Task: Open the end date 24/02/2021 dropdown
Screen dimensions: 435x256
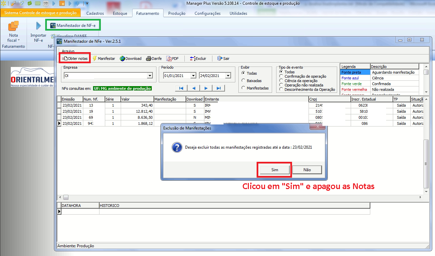Action: tap(228, 76)
